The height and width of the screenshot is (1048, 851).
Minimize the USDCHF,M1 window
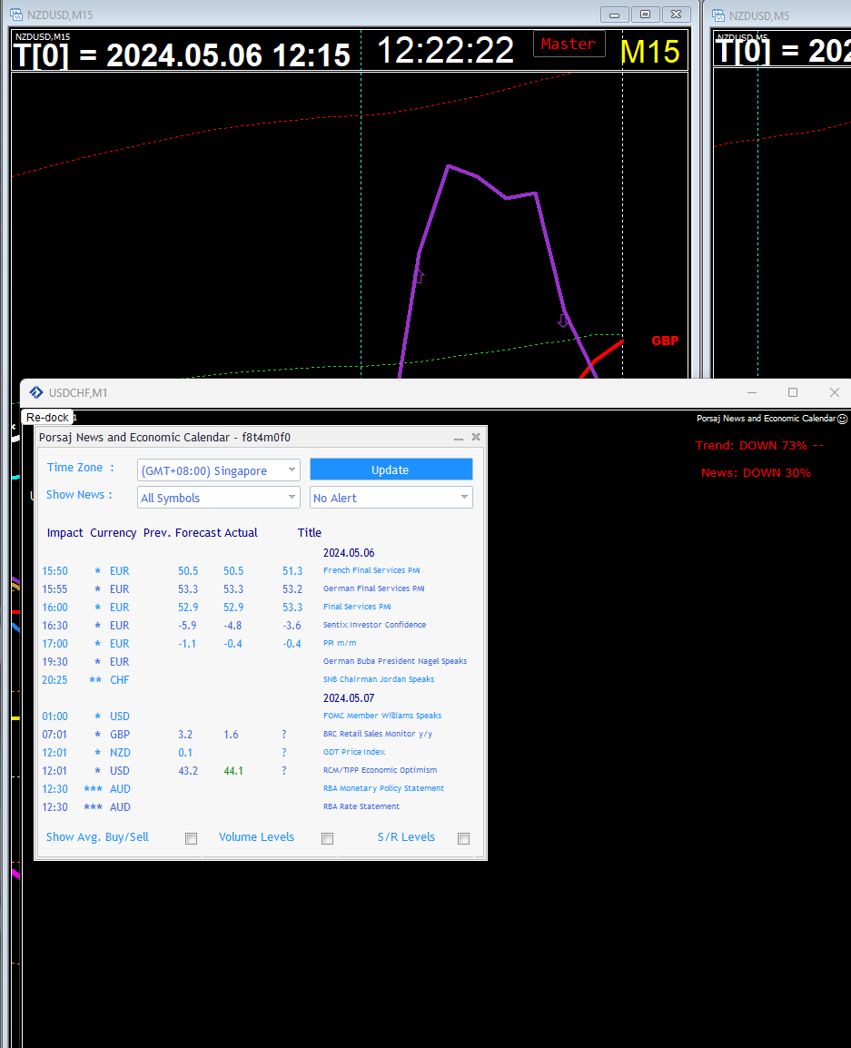click(x=752, y=392)
